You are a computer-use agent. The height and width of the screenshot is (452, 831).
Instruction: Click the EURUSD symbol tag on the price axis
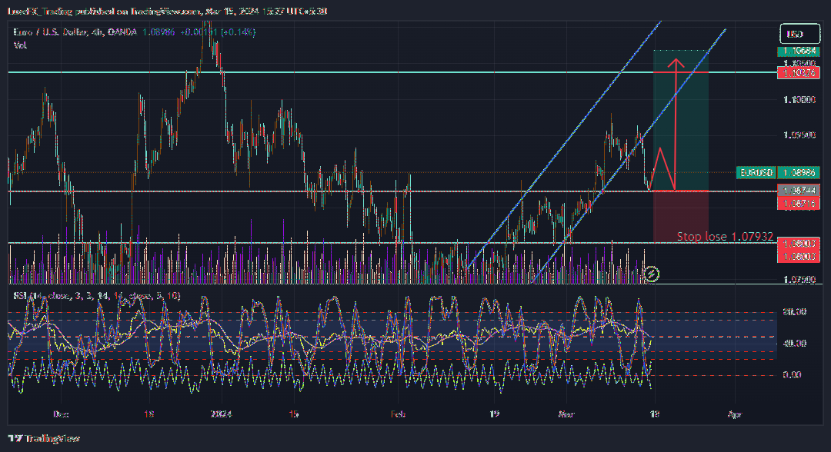(756, 172)
